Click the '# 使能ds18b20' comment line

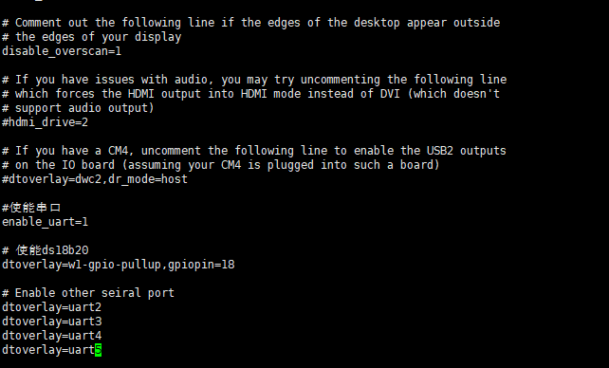coord(45,250)
